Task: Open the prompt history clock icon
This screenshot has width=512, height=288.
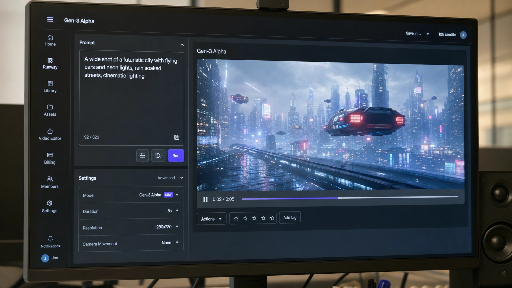Action: [158, 156]
